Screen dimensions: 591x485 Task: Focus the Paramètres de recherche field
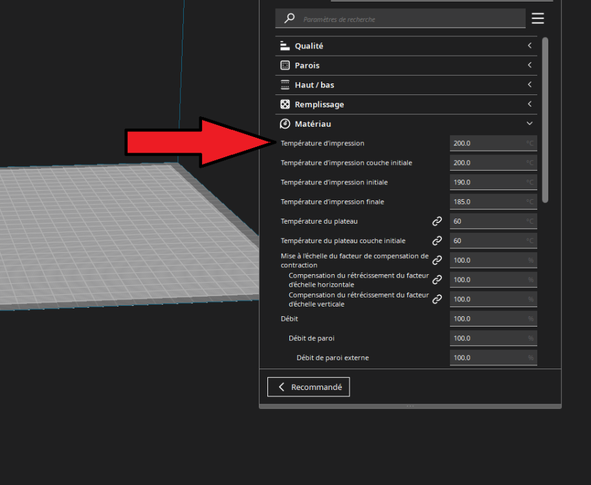click(x=400, y=19)
